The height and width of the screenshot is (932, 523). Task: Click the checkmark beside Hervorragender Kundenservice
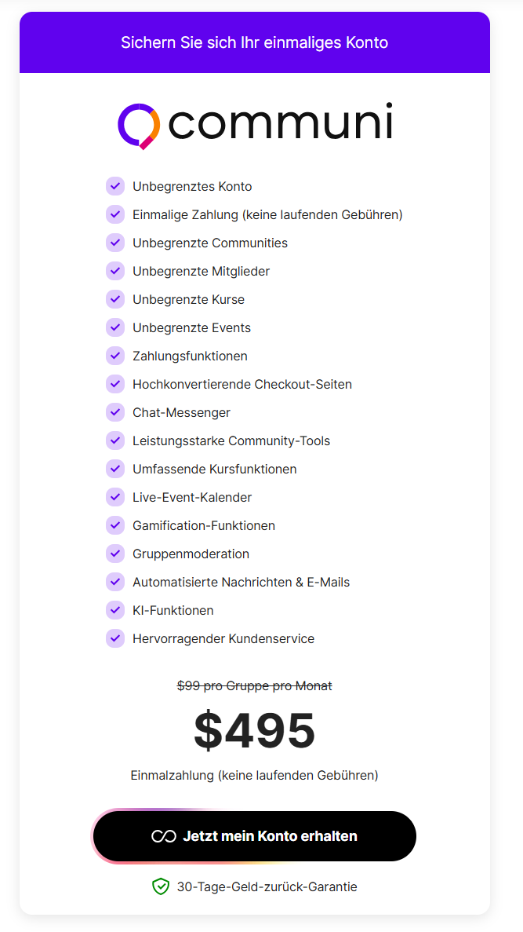point(115,638)
